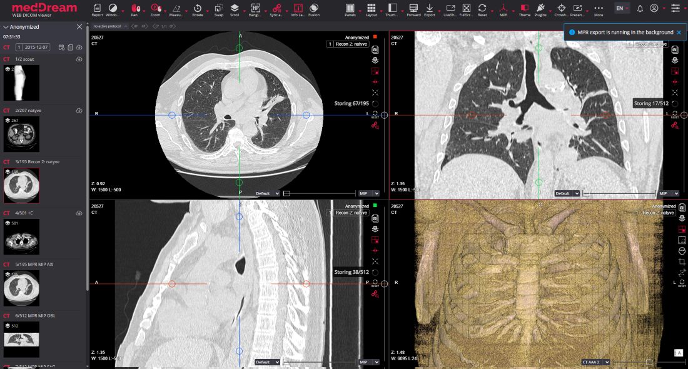Open MIP mode dropdown in axial view
This screenshot has width=688, height=369.
coord(368,193)
